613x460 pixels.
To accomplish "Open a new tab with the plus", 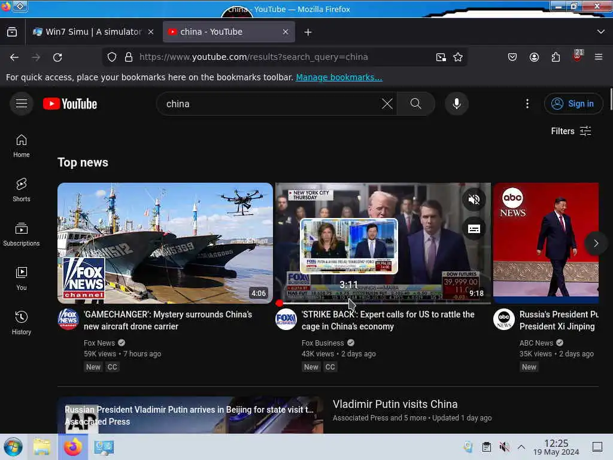I will click(x=308, y=32).
